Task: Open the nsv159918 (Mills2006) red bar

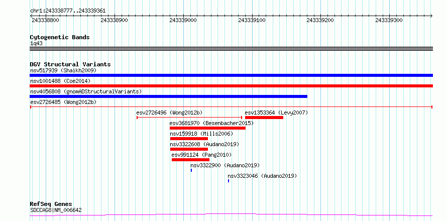Action: tap(189, 139)
